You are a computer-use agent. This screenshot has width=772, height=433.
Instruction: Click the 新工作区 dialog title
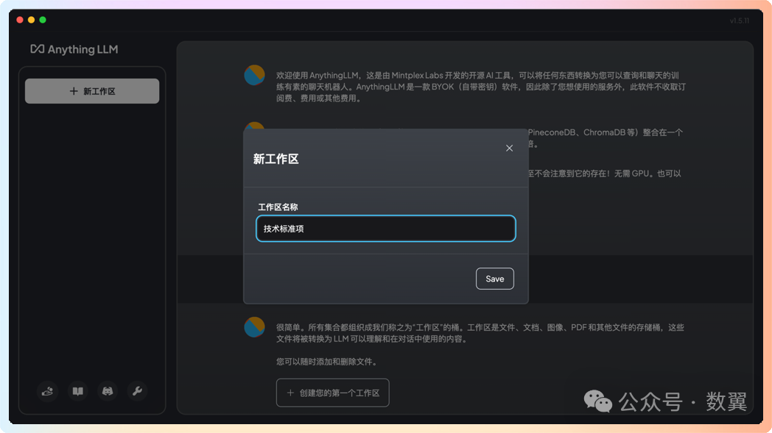click(276, 159)
